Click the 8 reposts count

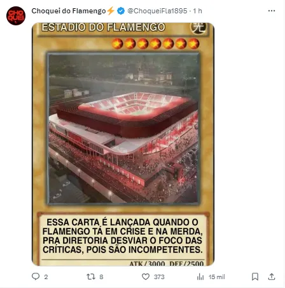click(x=101, y=277)
